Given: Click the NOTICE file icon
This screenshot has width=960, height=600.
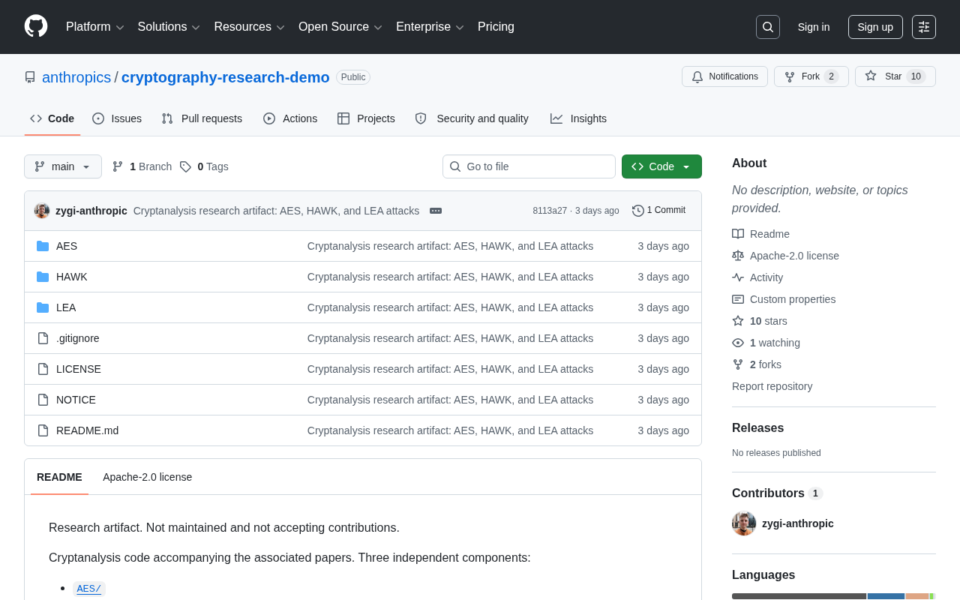Looking at the screenshot, I should (x=43, y=400).
